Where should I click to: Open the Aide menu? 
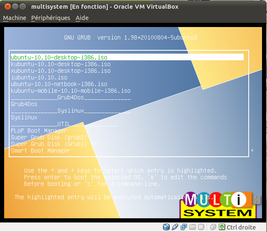point(82,18)
